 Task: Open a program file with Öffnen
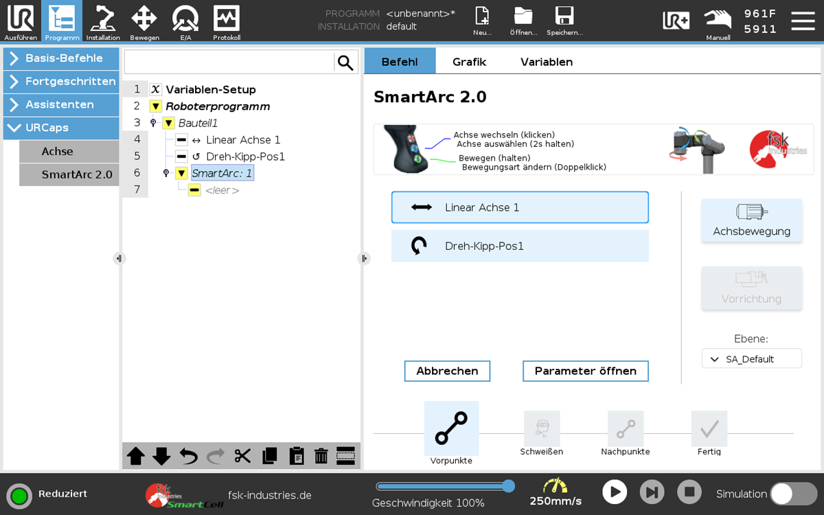523,21
